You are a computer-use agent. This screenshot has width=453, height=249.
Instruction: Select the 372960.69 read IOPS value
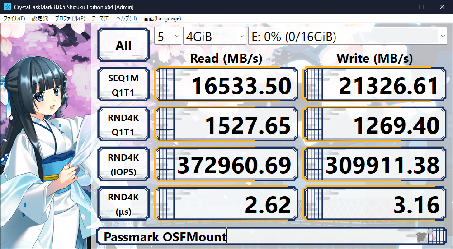coord(226,164)
